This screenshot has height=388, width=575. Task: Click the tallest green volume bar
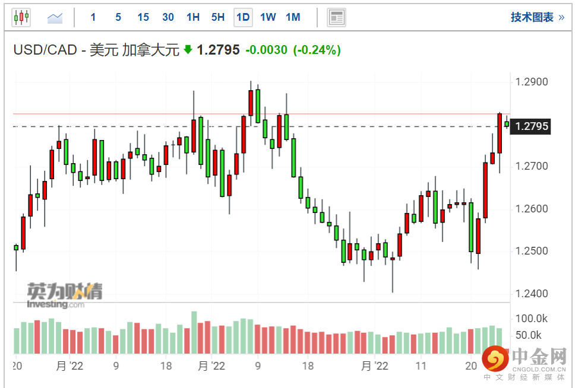pyautogui.click(x=194, y=332)
